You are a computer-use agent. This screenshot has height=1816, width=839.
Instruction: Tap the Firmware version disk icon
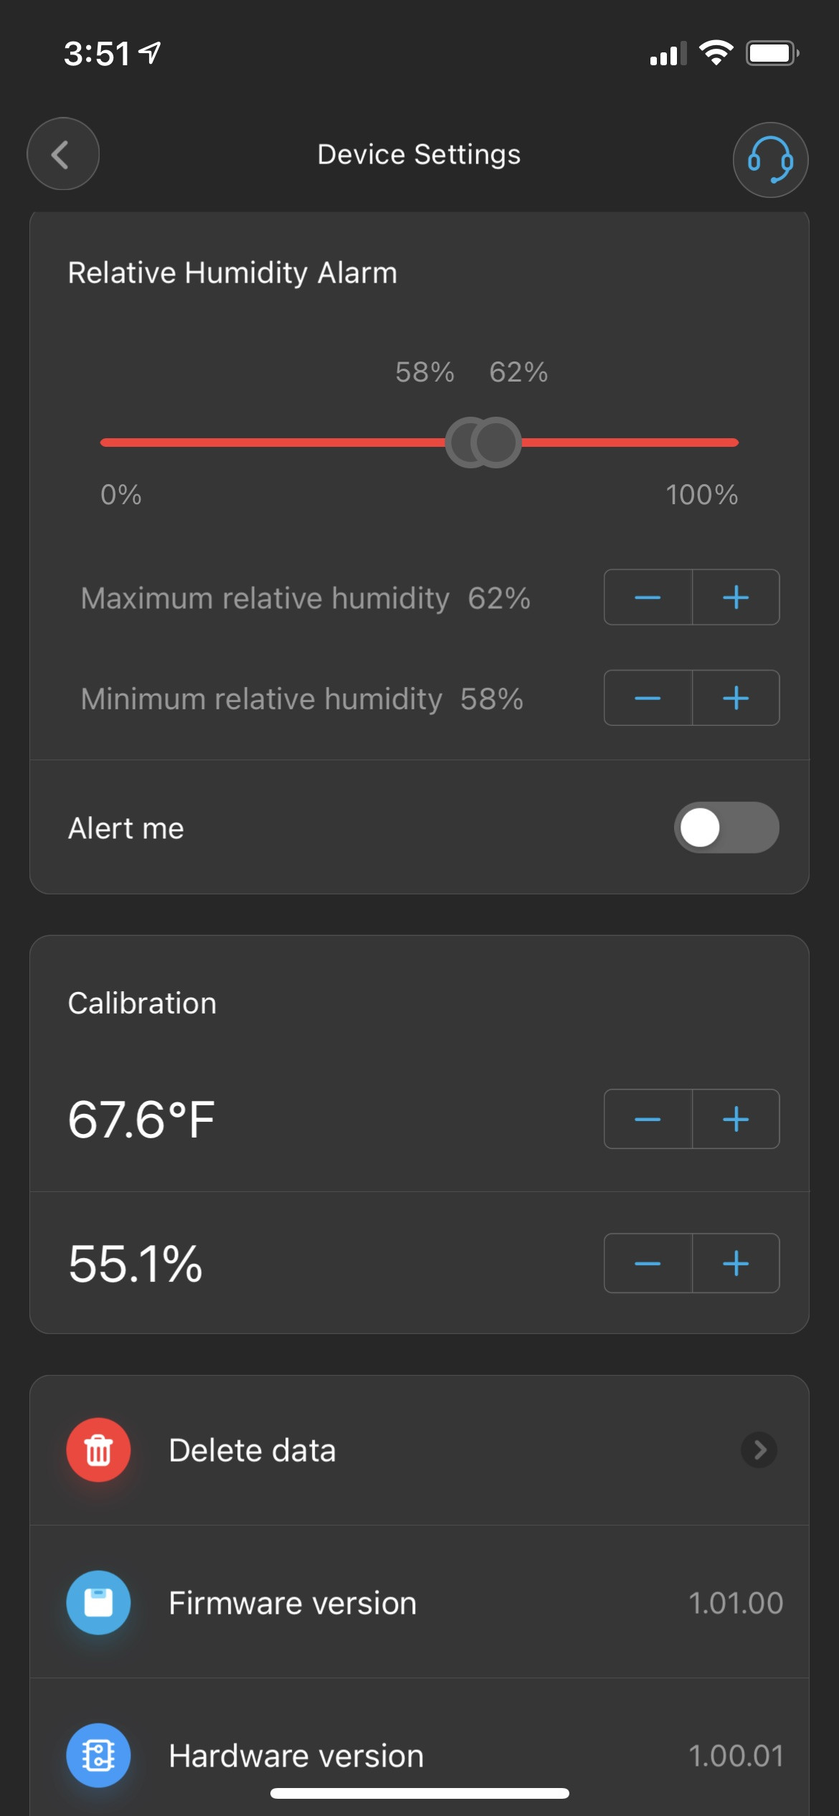click(x=98, y=1603)
